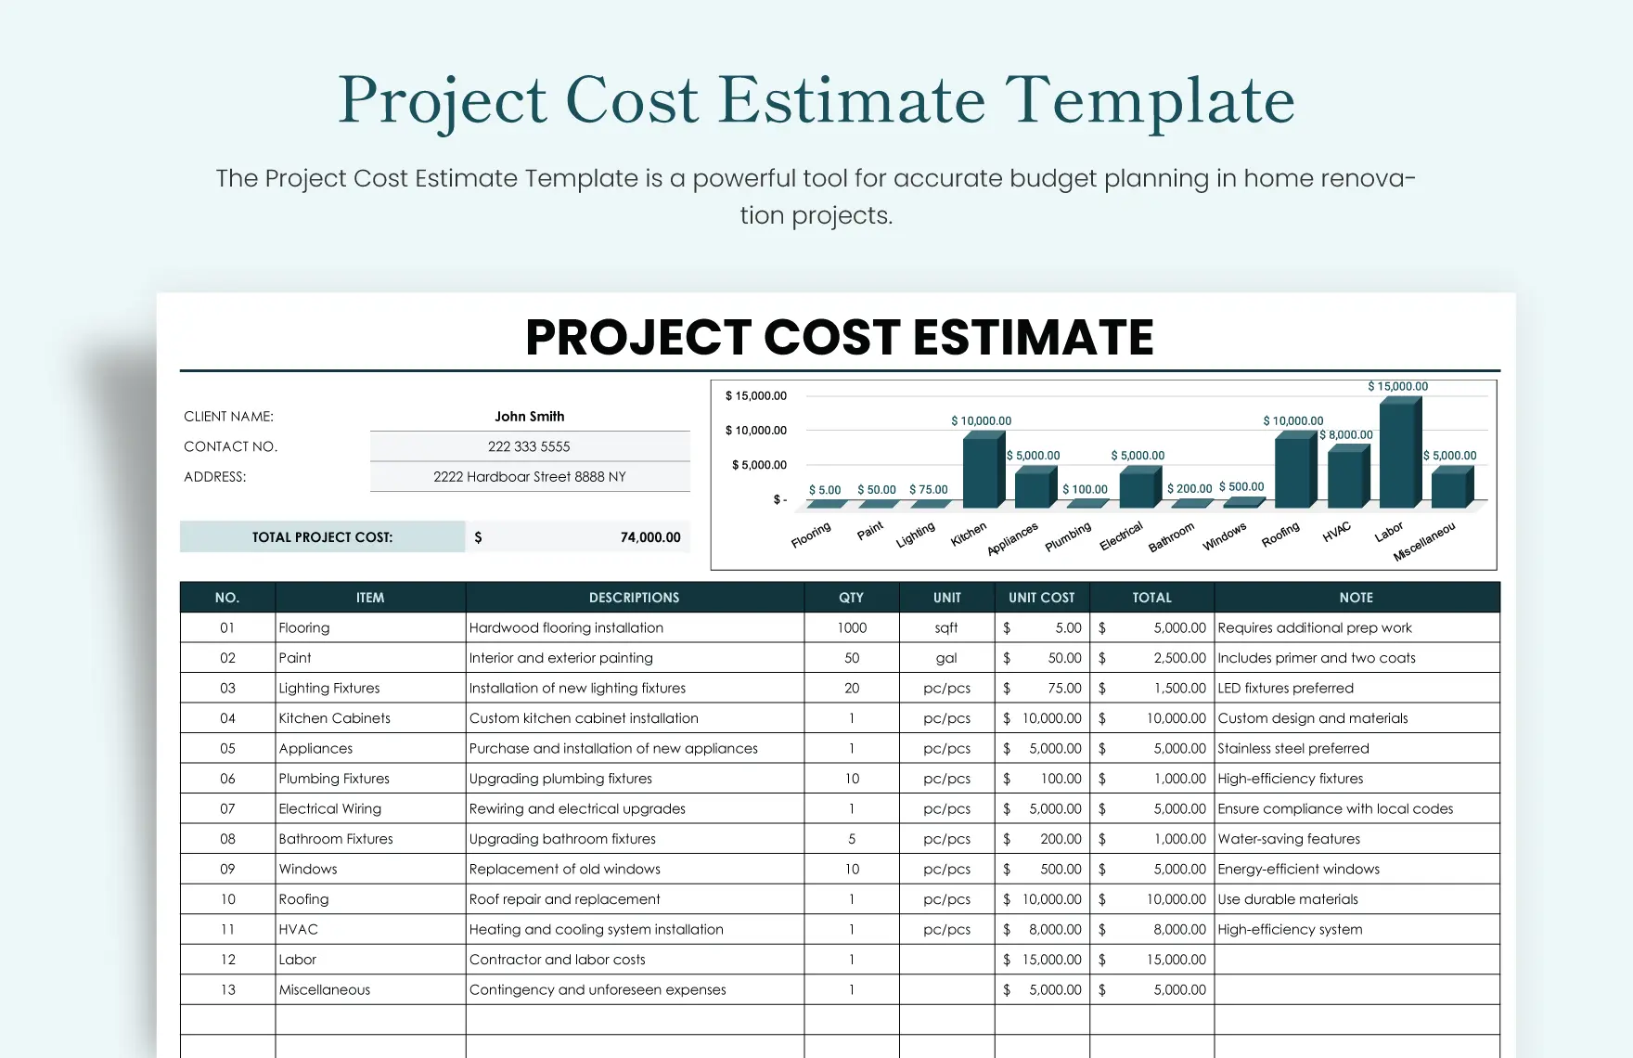Click the contact number 222 333 5555 field
The width and height of the screenshot is (1633, 1058).
(529, 446)
